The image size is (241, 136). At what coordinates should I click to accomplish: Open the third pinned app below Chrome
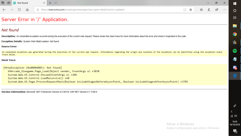coord(235,59)
